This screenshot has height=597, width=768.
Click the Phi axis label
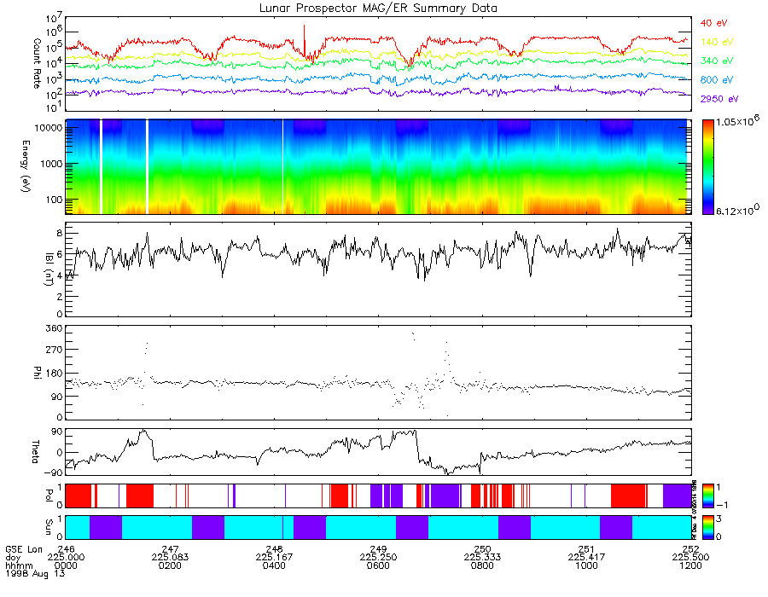(x=37, y=372)
